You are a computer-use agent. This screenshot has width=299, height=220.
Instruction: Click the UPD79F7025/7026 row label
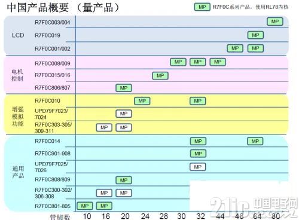tap(51, 167)
